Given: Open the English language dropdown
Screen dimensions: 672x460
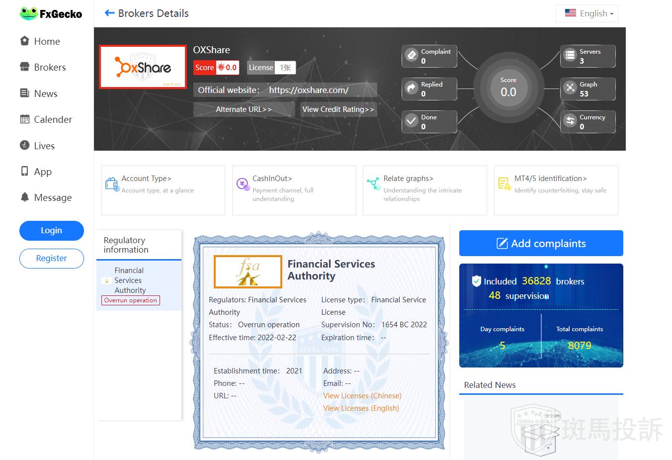Looking at the screenshot, I should coord(587,13).
